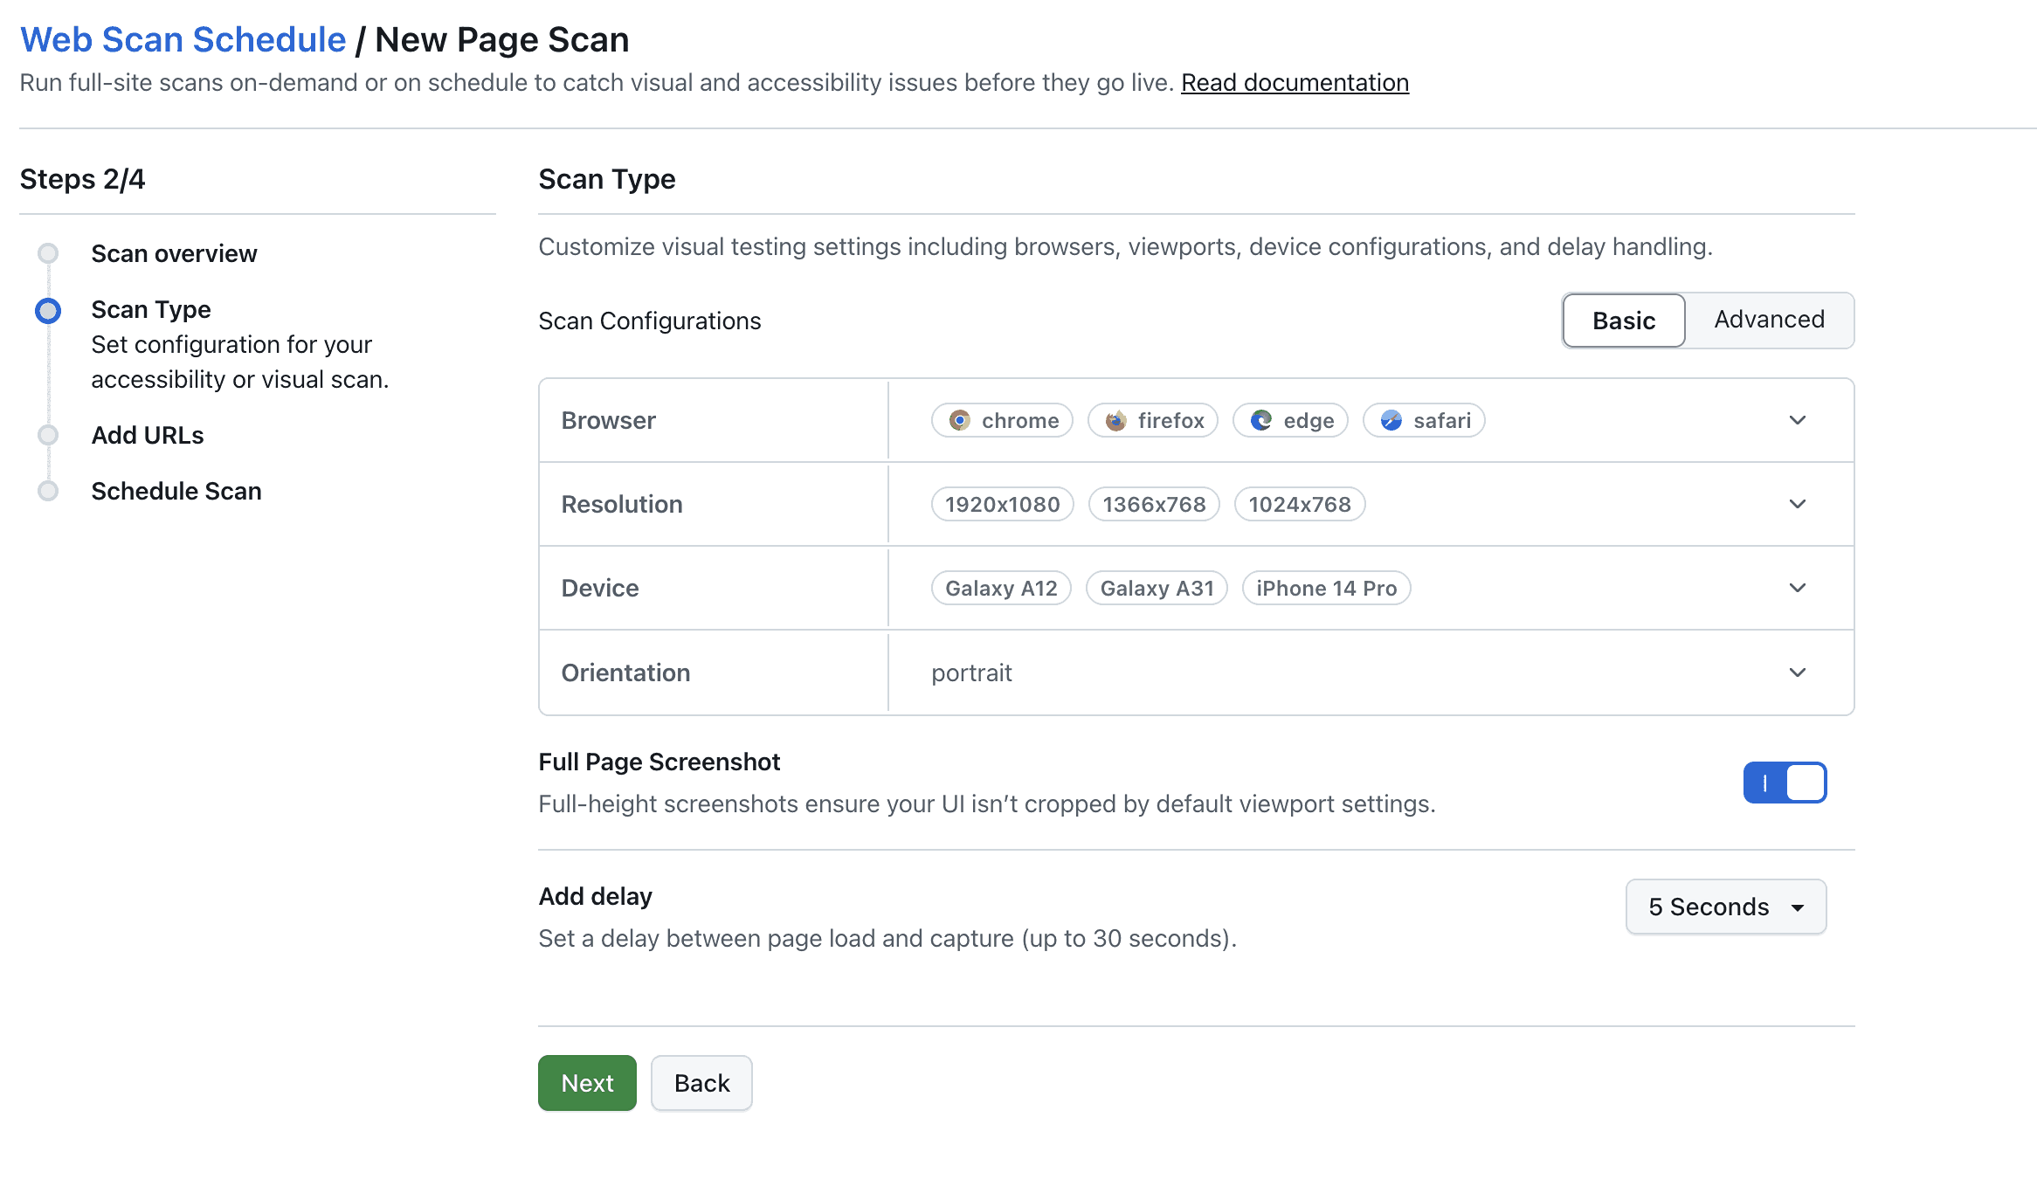Expand the Resolution dropdown chevron

tap(1797, 504)
